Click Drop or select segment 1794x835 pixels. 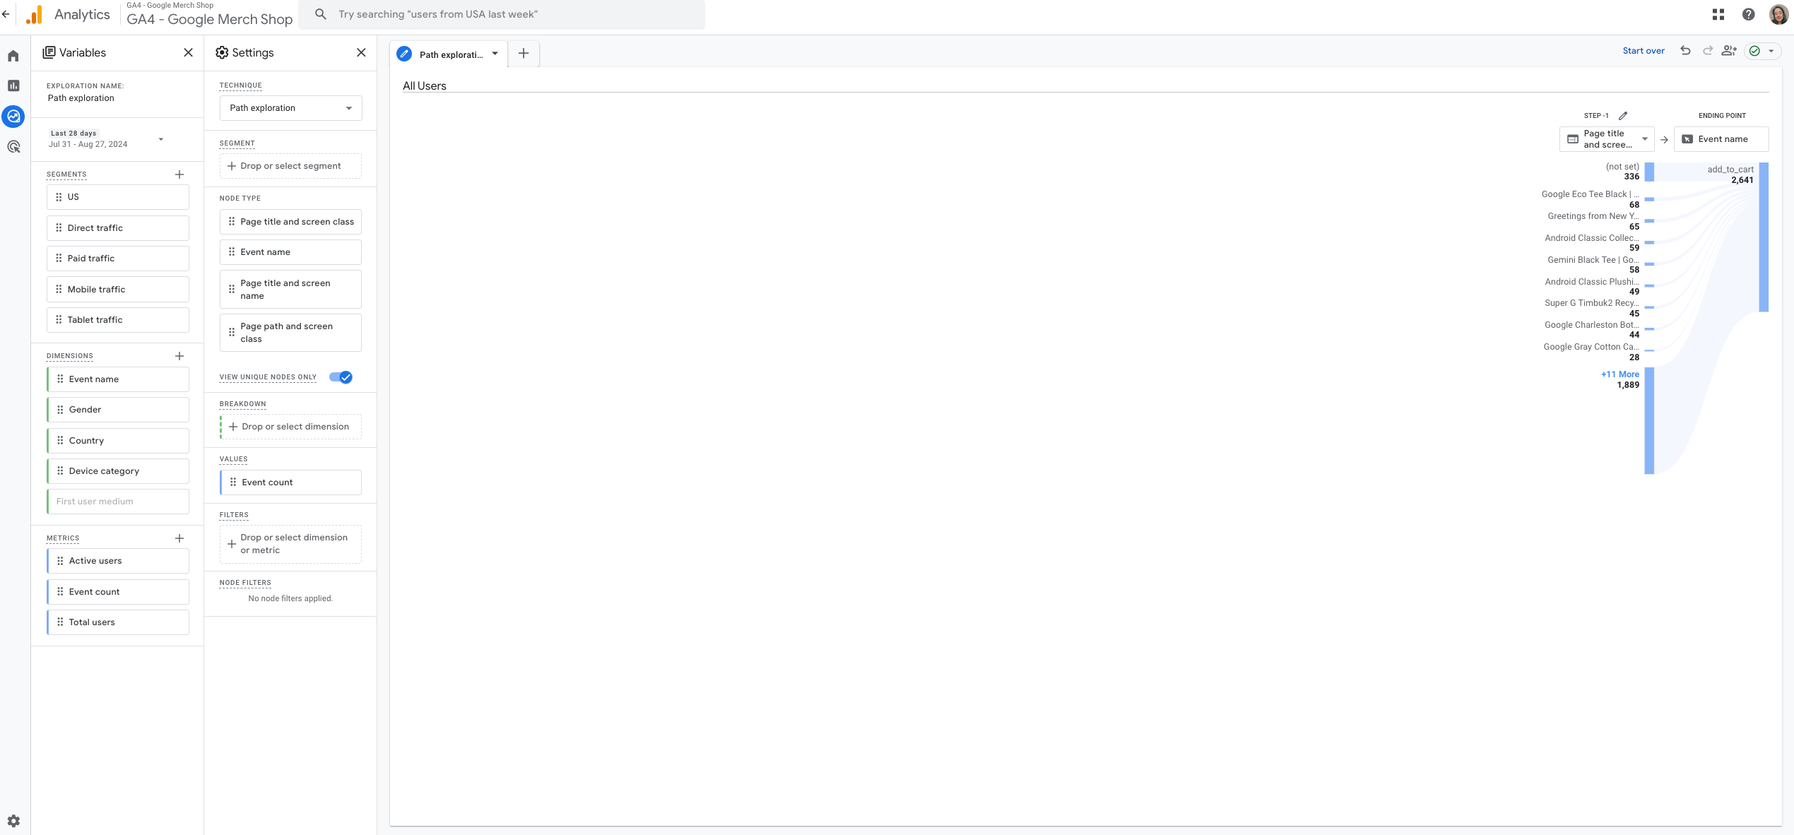coord(290,166)
